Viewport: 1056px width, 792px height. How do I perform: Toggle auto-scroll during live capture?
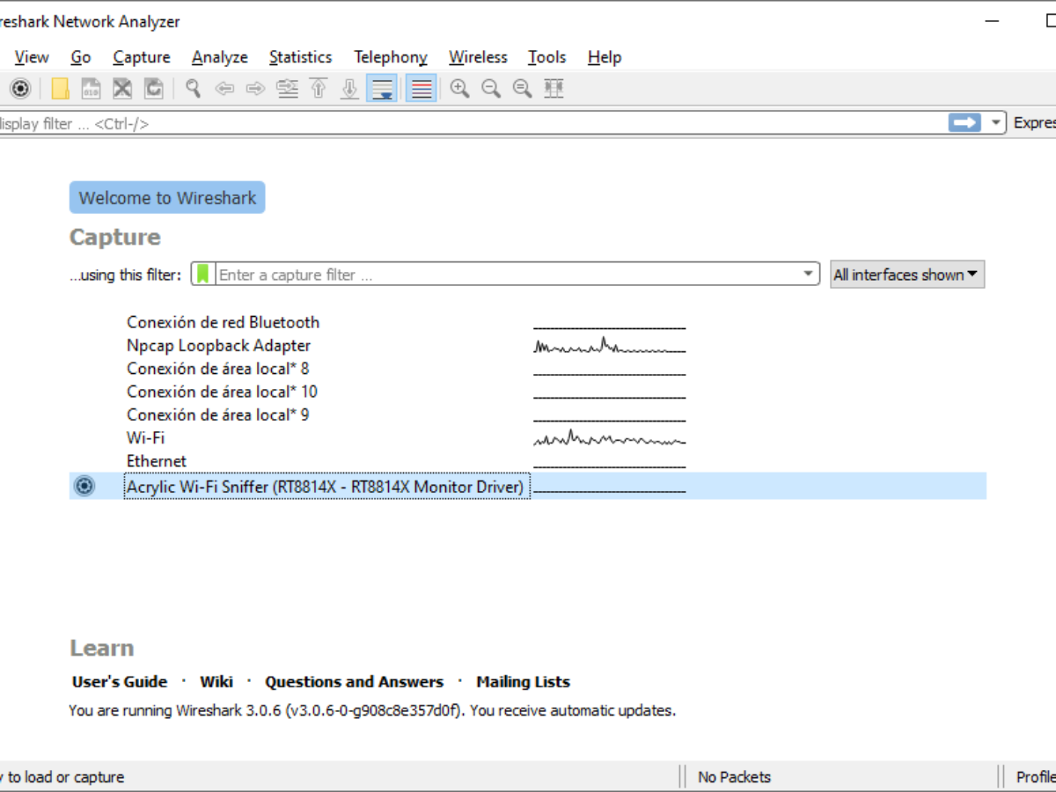pyautogui.click(x=382, y=88)
